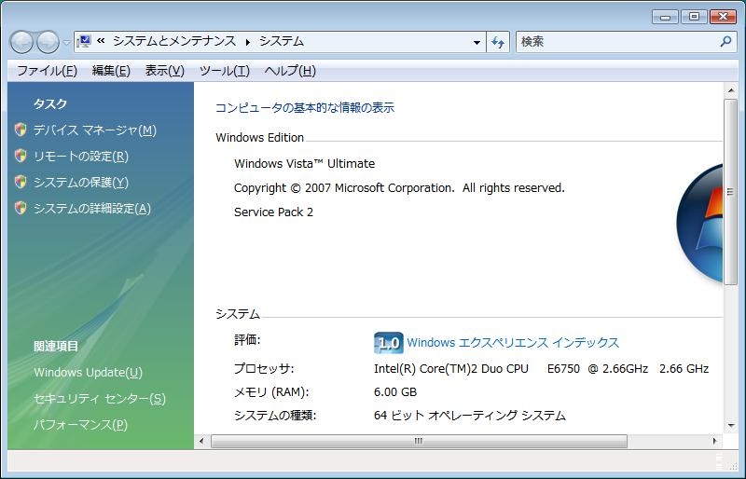Click the 1.0 experience score badge

click(x=389, y=343)
